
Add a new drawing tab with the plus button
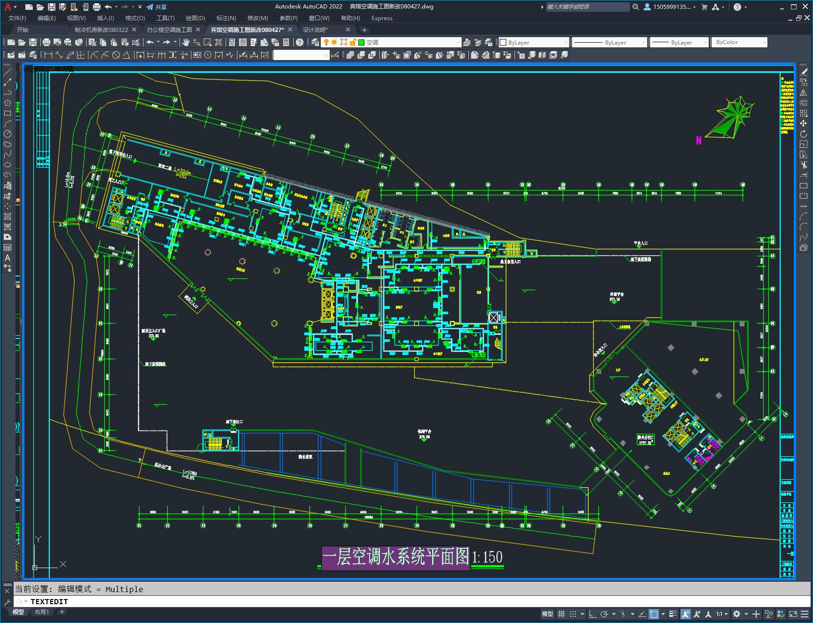(364, 30)
